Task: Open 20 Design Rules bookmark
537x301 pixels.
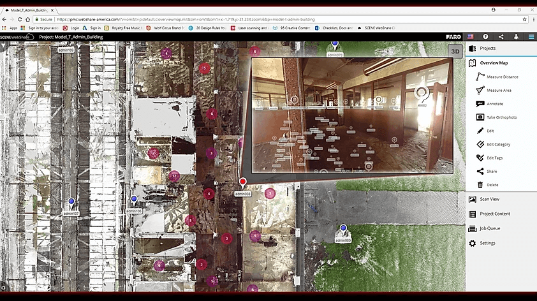Action: tap(207, 28)
